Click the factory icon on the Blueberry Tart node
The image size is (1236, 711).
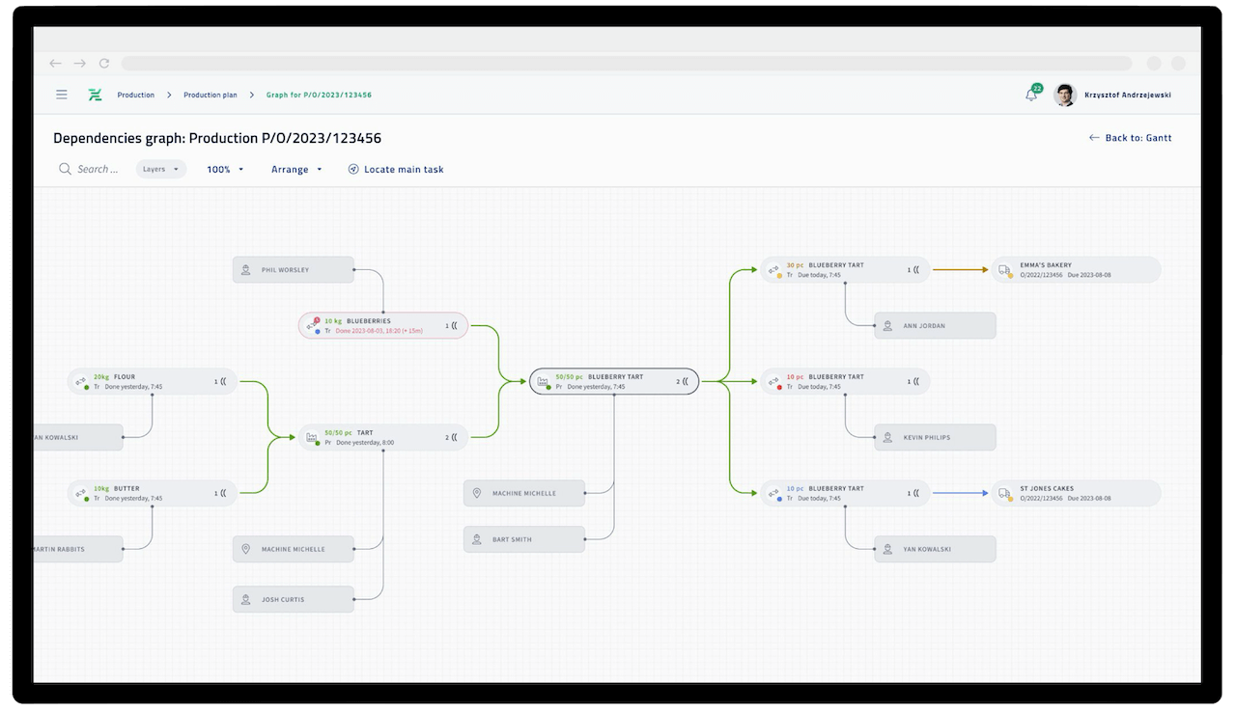coord(541,381)
